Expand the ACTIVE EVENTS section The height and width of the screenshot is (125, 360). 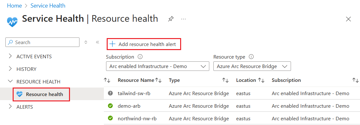pos(10,56)
